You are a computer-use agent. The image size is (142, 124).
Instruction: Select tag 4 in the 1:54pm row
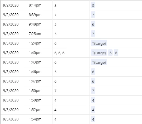coord(93,119)
